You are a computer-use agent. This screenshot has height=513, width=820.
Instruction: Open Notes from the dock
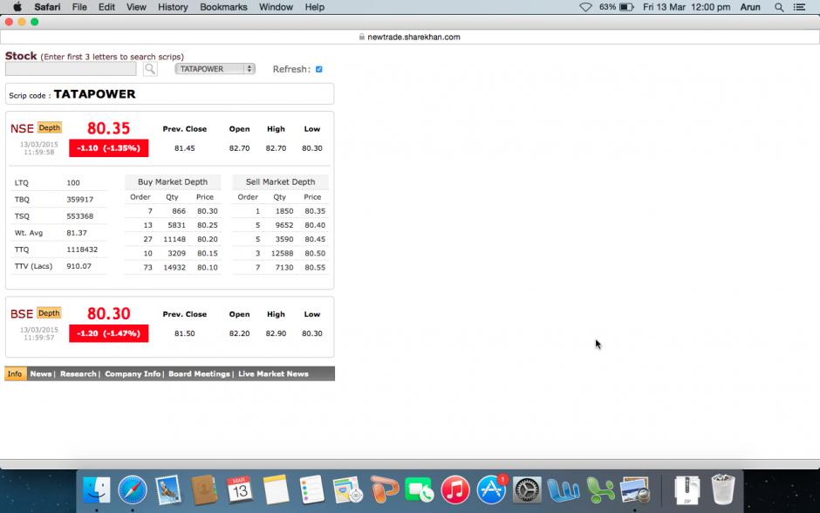[x=276, y=490]
